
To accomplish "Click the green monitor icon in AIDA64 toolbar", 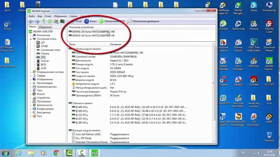I will [62, 21].
